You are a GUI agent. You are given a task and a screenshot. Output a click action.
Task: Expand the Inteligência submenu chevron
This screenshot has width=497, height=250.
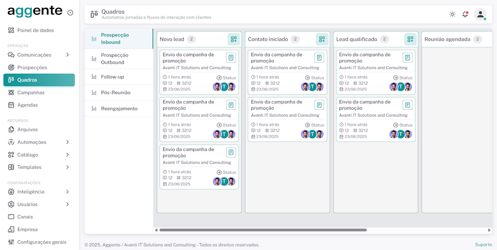point(67,192)
